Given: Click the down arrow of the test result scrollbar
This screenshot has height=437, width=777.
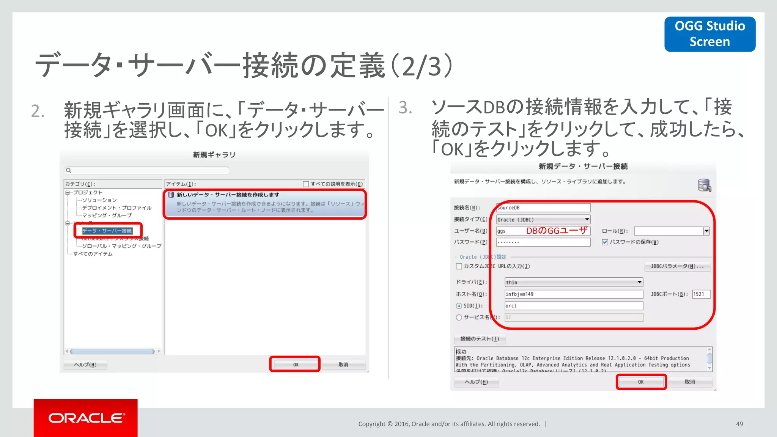Looking at the screenshot, I should 709,368.
